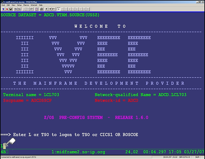Viewport: 205px width, 159px height.
Task: Click the red-and-blue square toolbar icon
Action: click(x=37, y=9)
